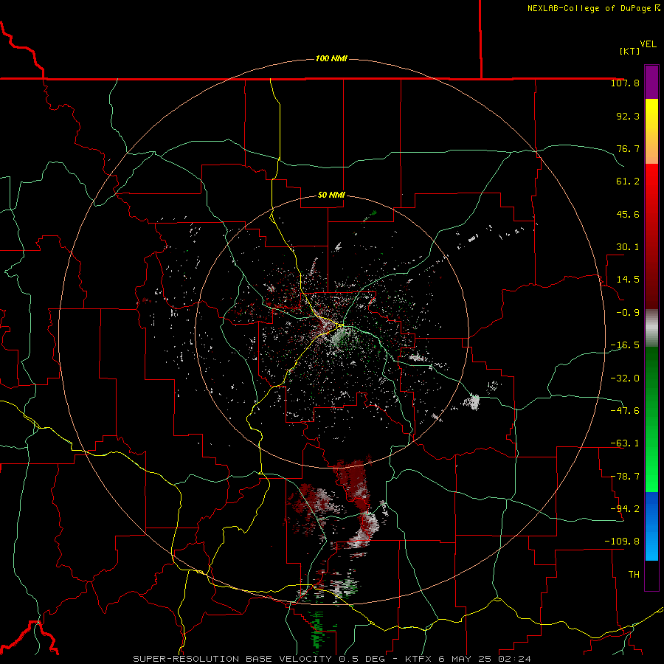
Task: Click the 30.1 legend value
Action: [628, 247]
